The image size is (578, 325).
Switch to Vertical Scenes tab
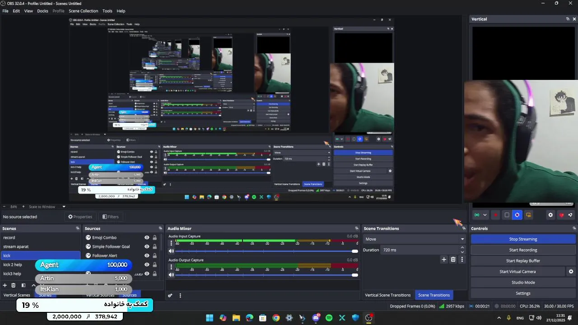17,295
